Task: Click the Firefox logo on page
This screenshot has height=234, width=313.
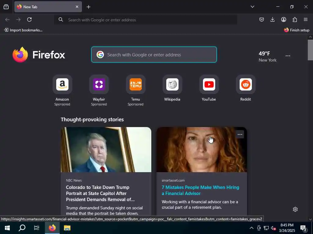Action: tap(39, 55)
